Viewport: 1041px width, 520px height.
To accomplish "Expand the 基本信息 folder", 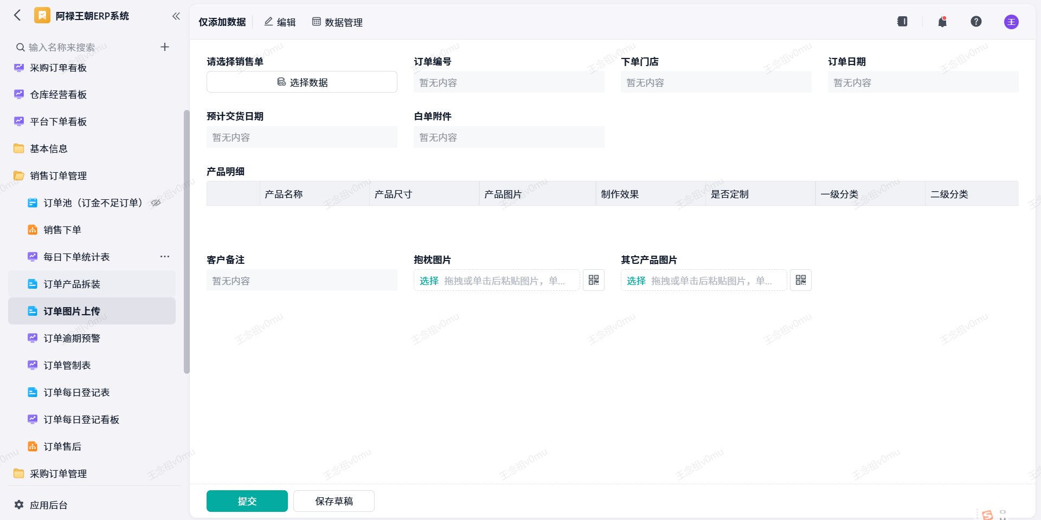I will tap(19, 149).
